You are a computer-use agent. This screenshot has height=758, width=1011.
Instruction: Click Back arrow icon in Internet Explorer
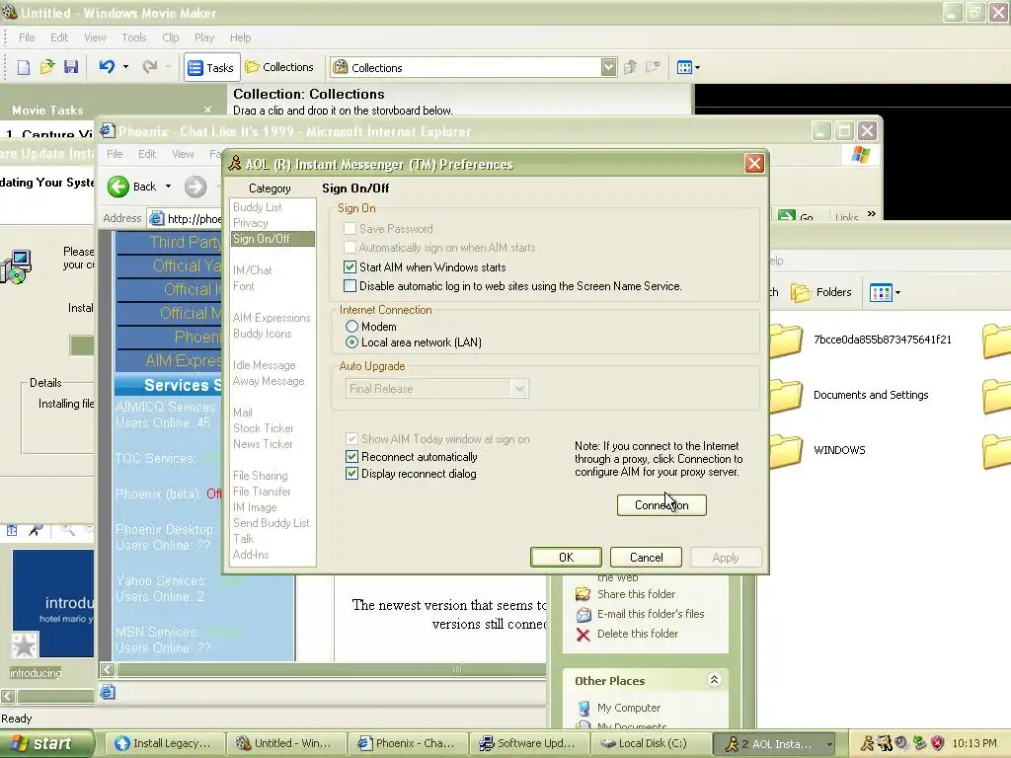(x=118, y=187)
